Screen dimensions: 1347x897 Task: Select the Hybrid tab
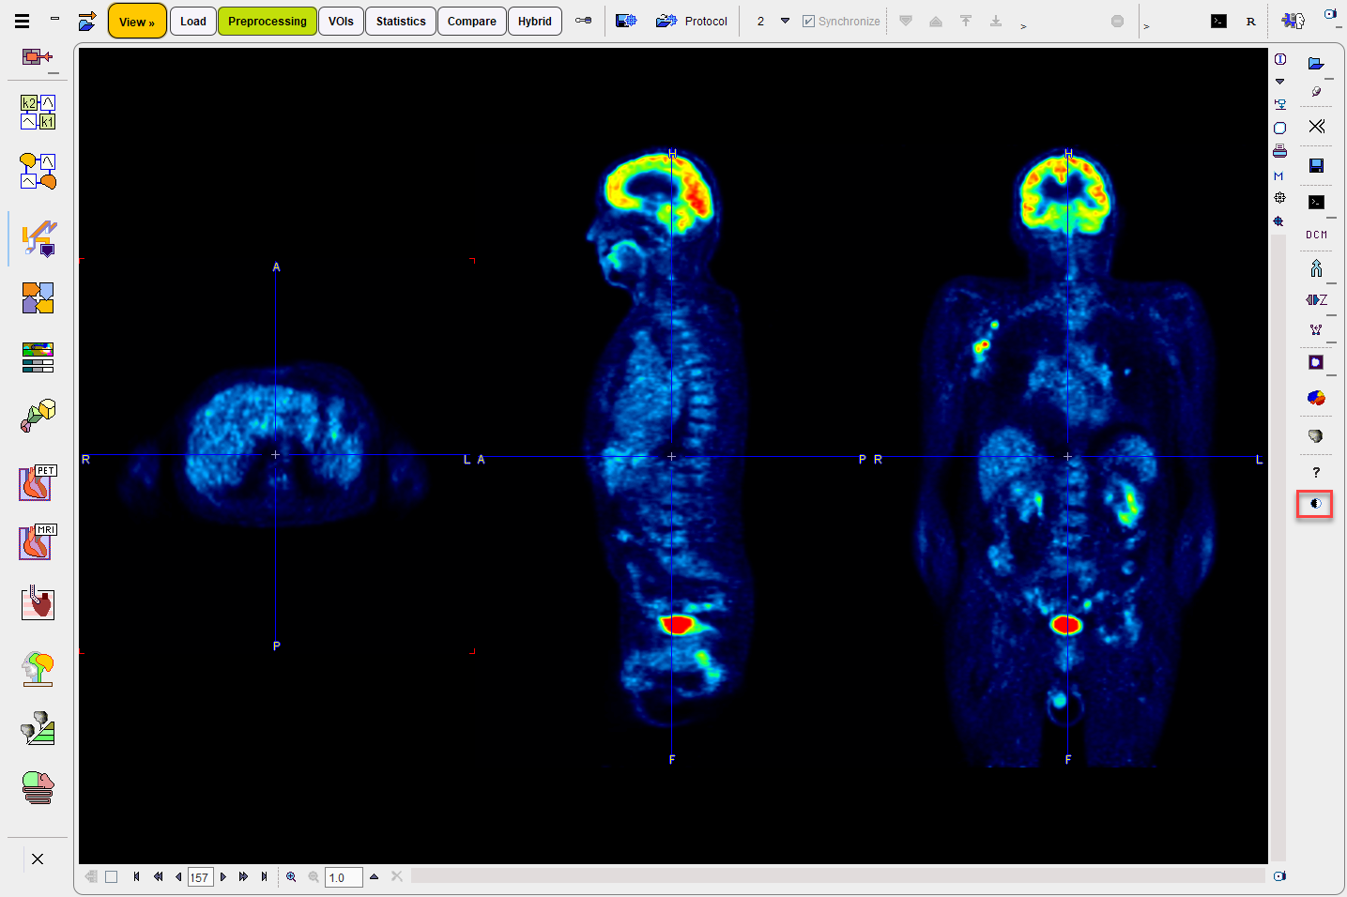click(x=535, y=21)
